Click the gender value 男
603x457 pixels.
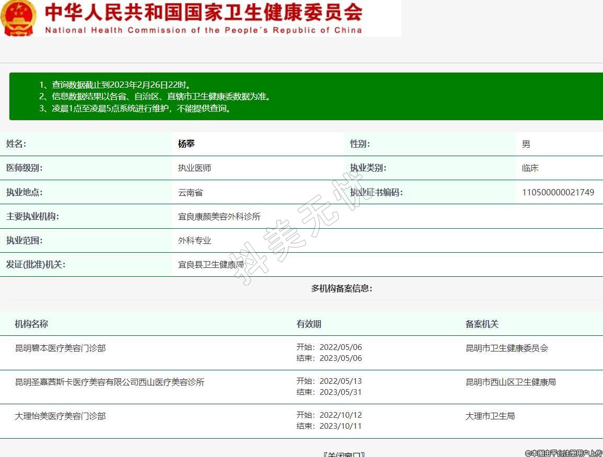(x=526, y=144)
